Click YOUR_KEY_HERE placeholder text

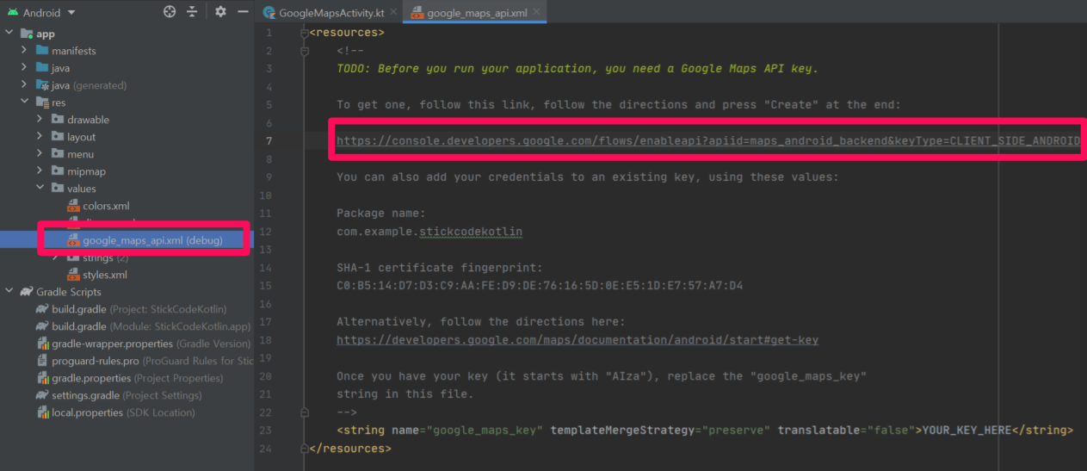click(967, 430)
